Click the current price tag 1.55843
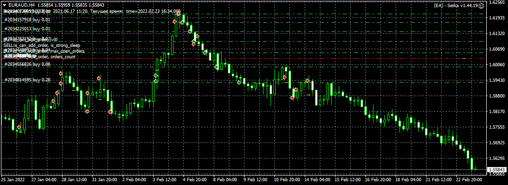508x185 pixels. click(497, 169)
